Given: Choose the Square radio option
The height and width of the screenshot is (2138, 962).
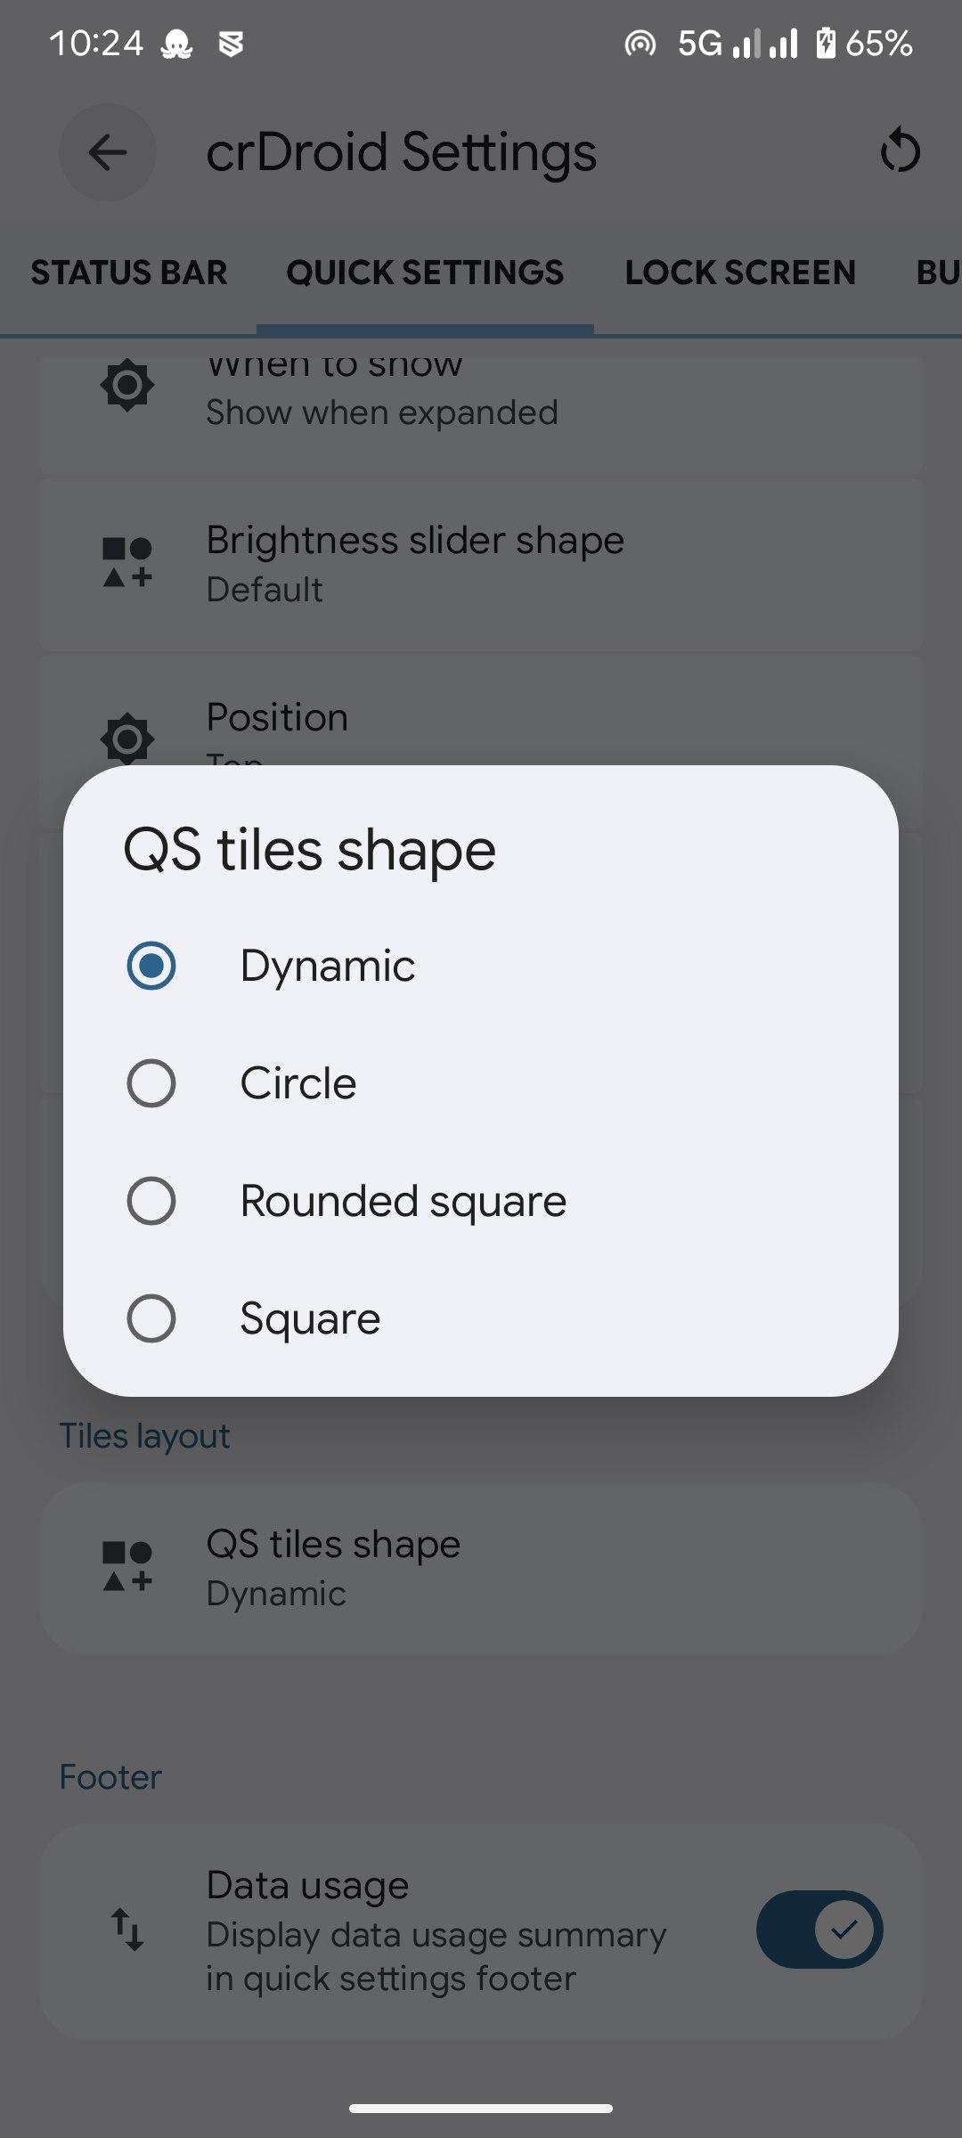Looking at the screenshot, I should 151,1318.
